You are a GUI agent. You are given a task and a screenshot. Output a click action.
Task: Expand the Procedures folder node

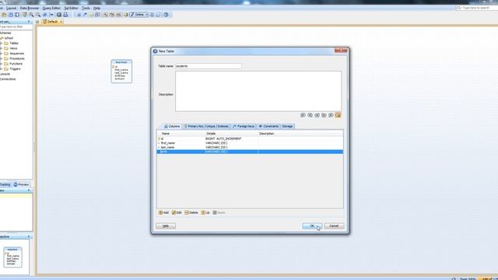[x=2, y=58]
